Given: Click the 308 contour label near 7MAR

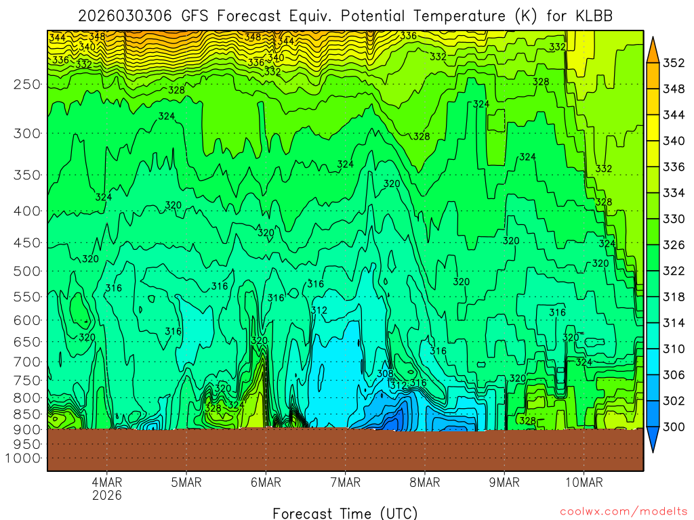Looking at the screenshot, I should [385, 374].
